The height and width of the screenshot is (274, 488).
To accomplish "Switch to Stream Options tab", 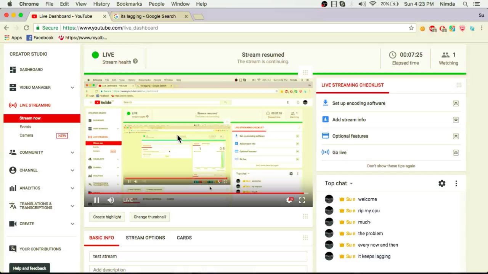I will pos(145,237).
